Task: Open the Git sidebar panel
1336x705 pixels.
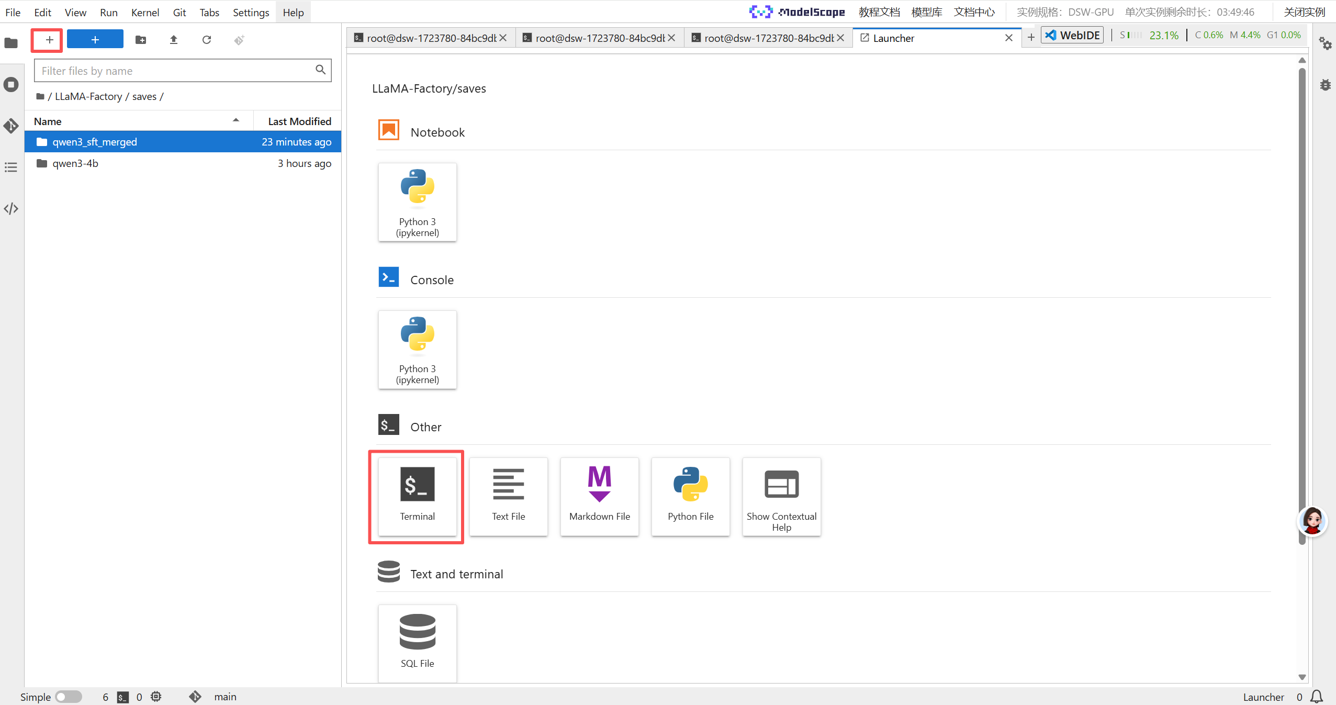Action: pos(11,126)
